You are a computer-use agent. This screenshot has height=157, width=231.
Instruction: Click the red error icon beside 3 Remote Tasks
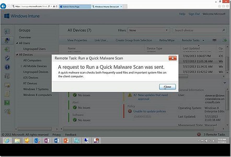(x=199, y=134)
